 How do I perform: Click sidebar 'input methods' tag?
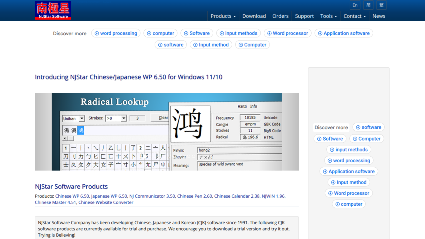(349, 150)
